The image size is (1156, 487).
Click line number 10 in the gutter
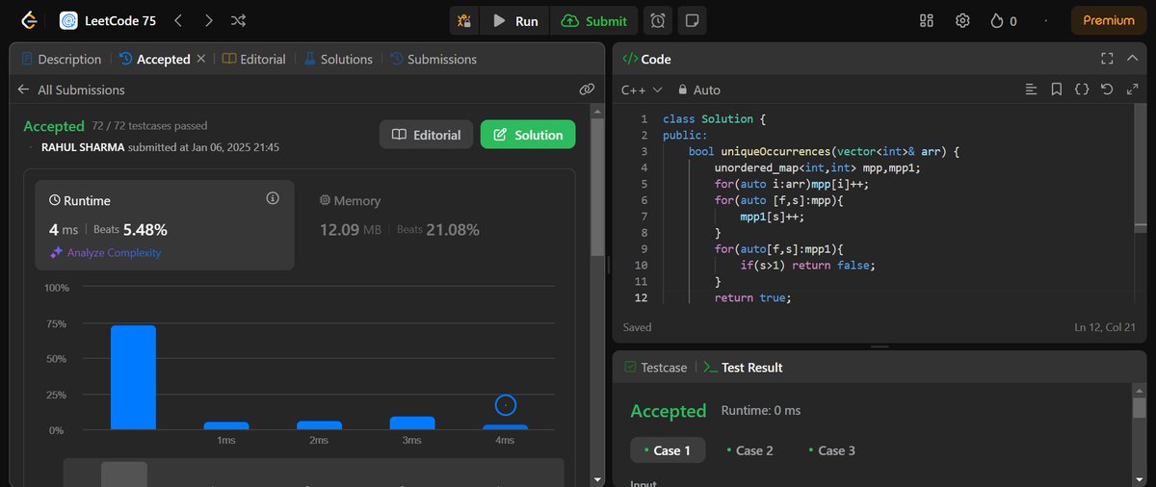tap(642, 265)
